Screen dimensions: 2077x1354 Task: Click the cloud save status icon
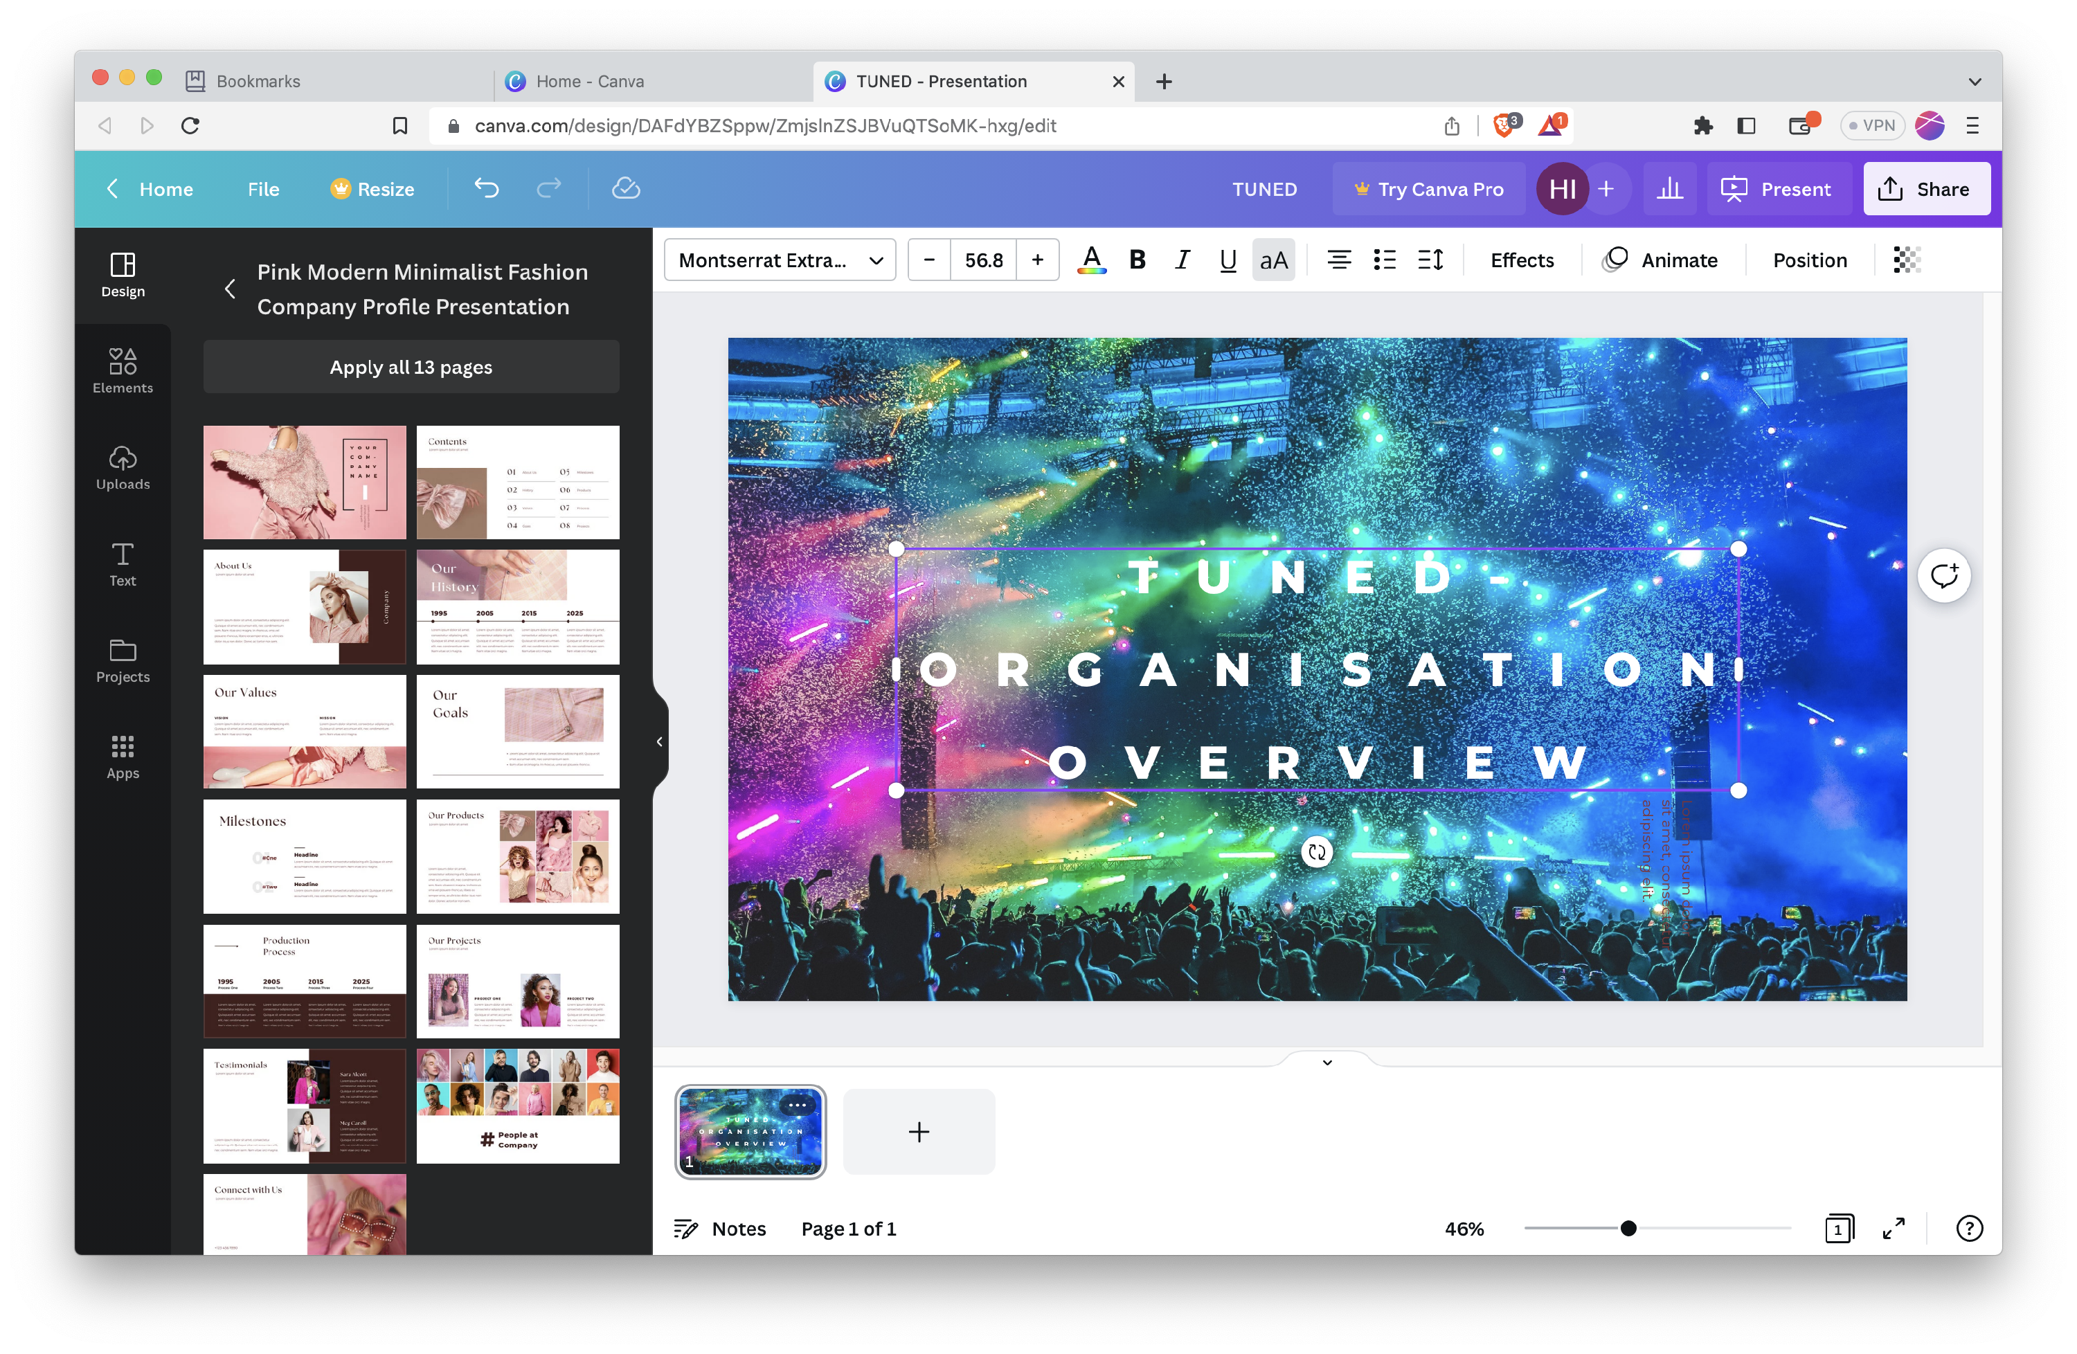pos(626,188)
